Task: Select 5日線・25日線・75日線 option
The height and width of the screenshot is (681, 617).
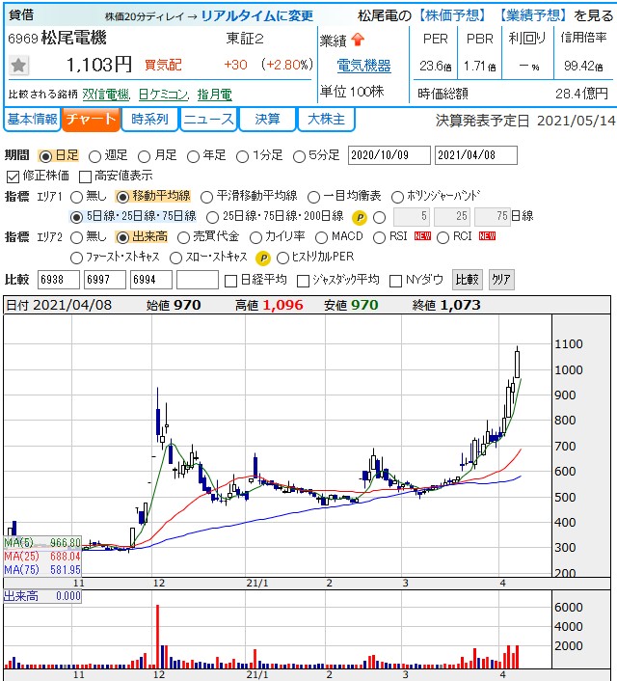Action: (x=76, y=217)
